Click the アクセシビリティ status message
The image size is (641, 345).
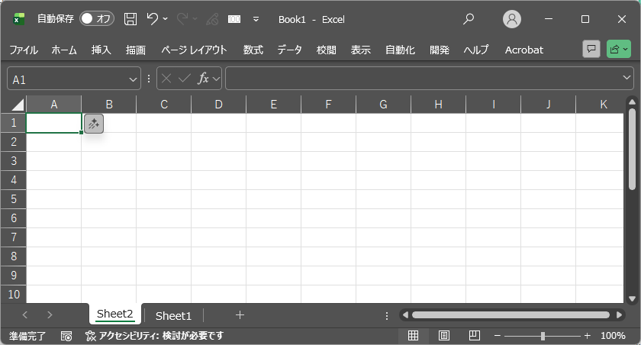(x=156, y=336)
